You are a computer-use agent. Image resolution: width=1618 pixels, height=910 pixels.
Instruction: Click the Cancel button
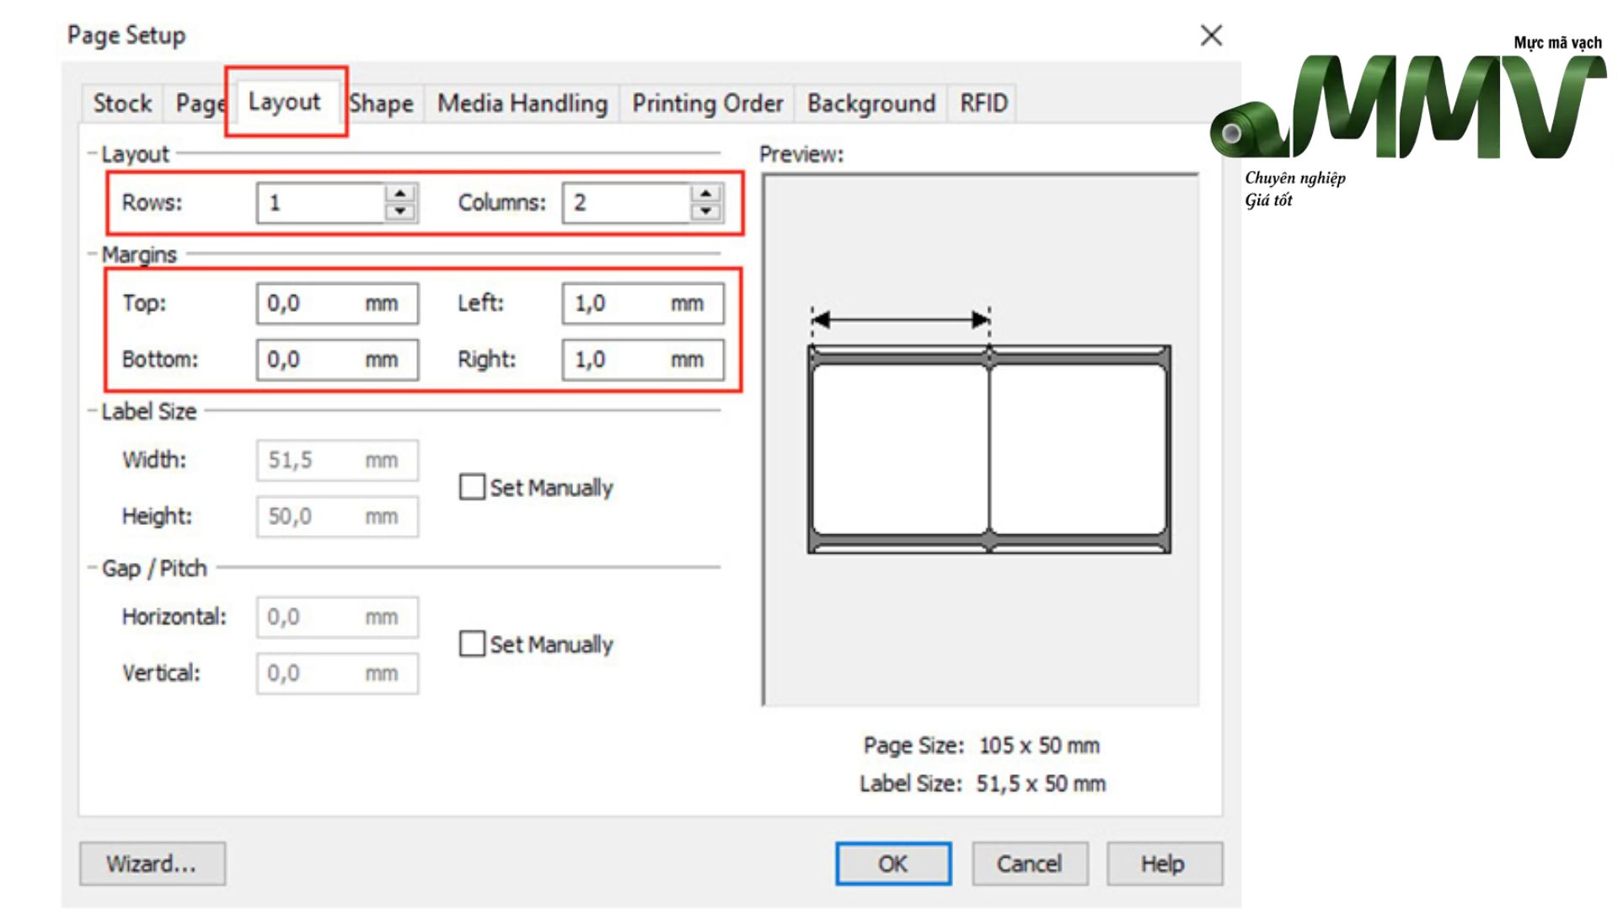[x=1030, y=864]
